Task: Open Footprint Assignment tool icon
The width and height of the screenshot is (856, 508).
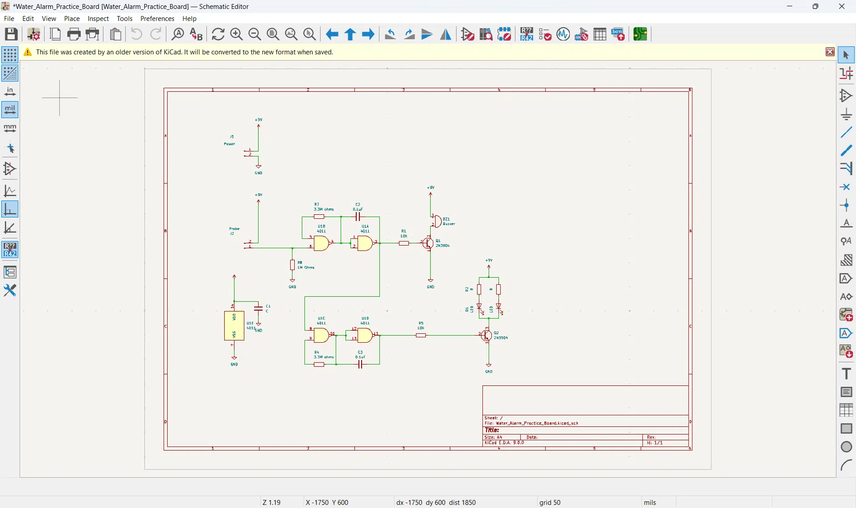Action: (582, 34)
